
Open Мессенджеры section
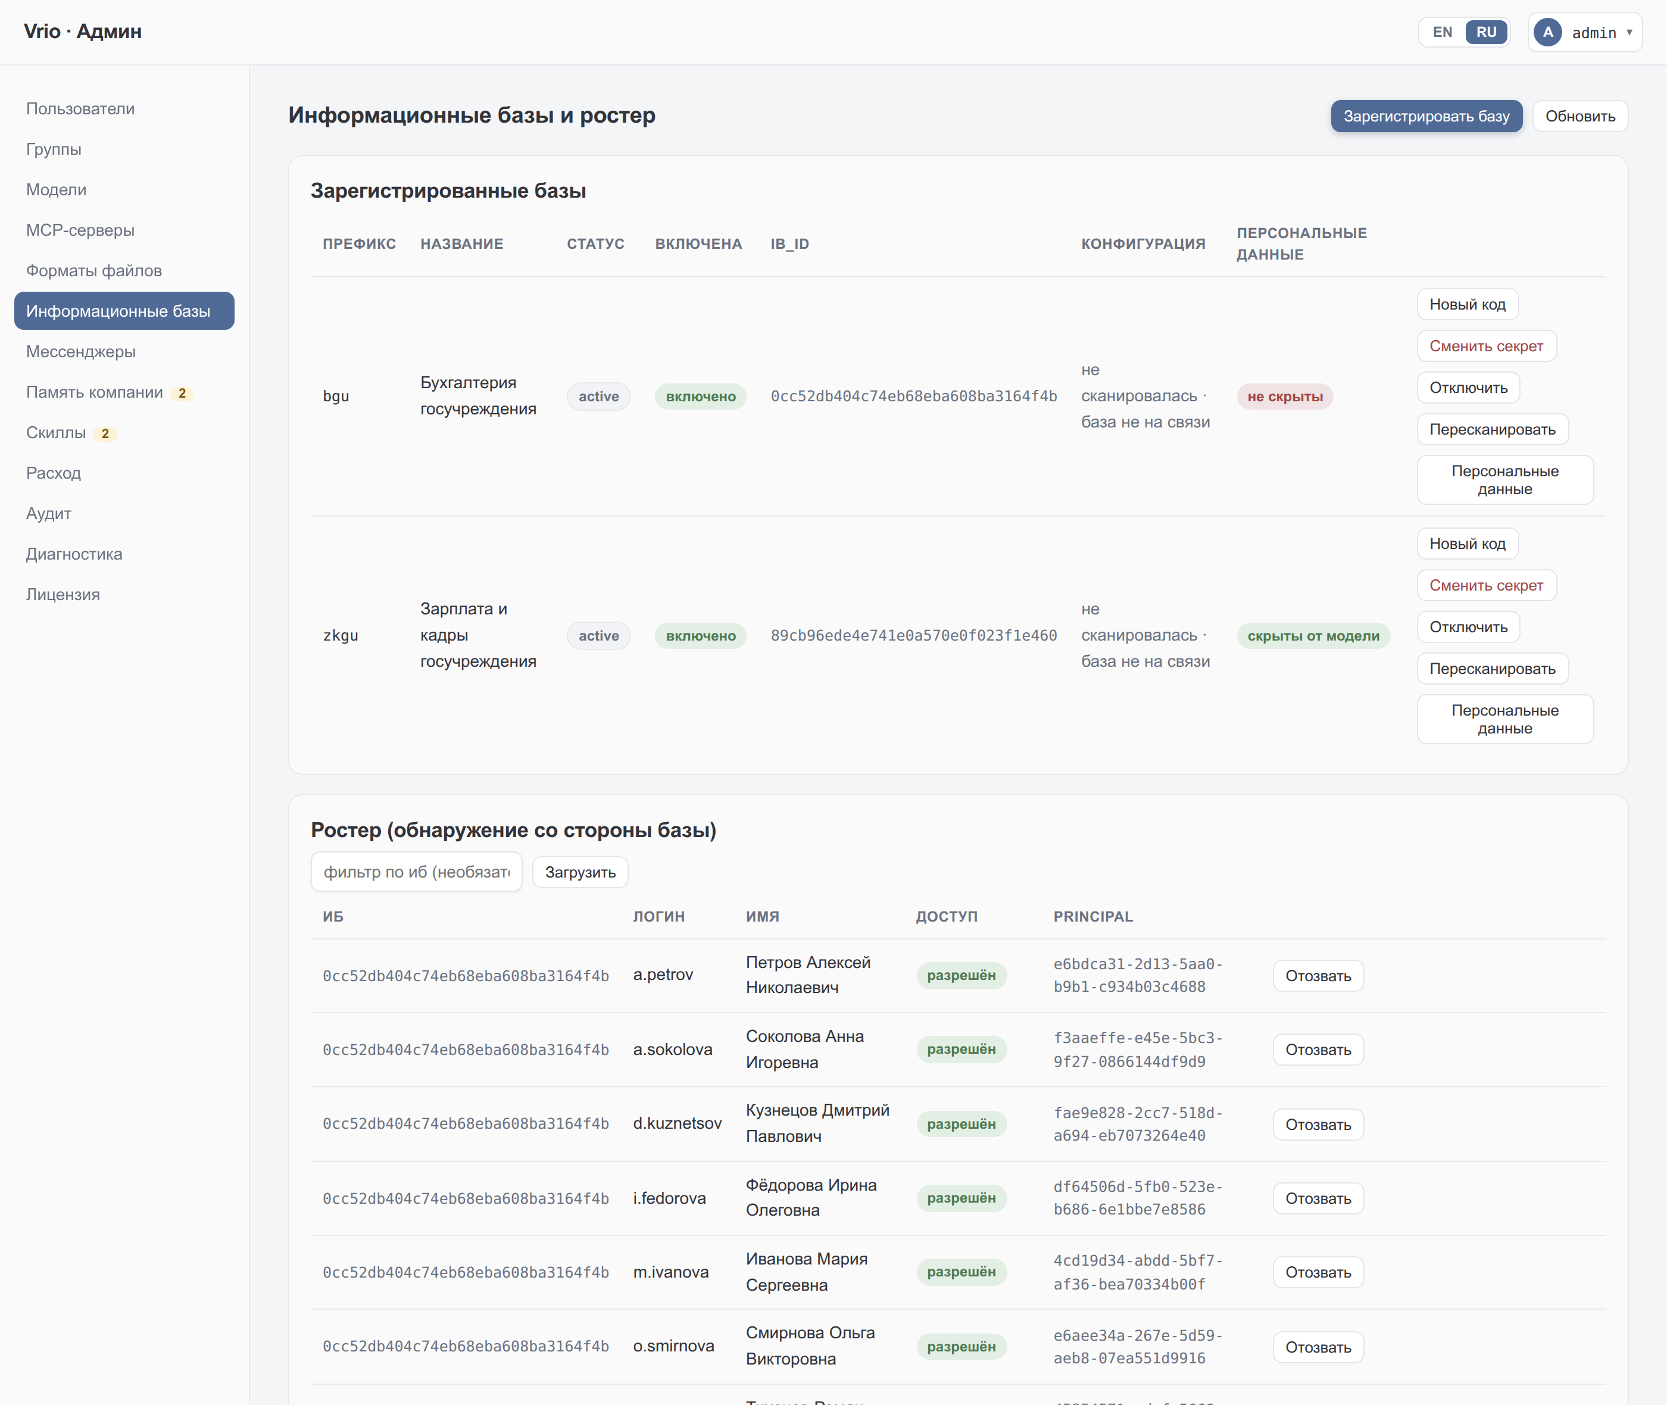tap(124, 351)
